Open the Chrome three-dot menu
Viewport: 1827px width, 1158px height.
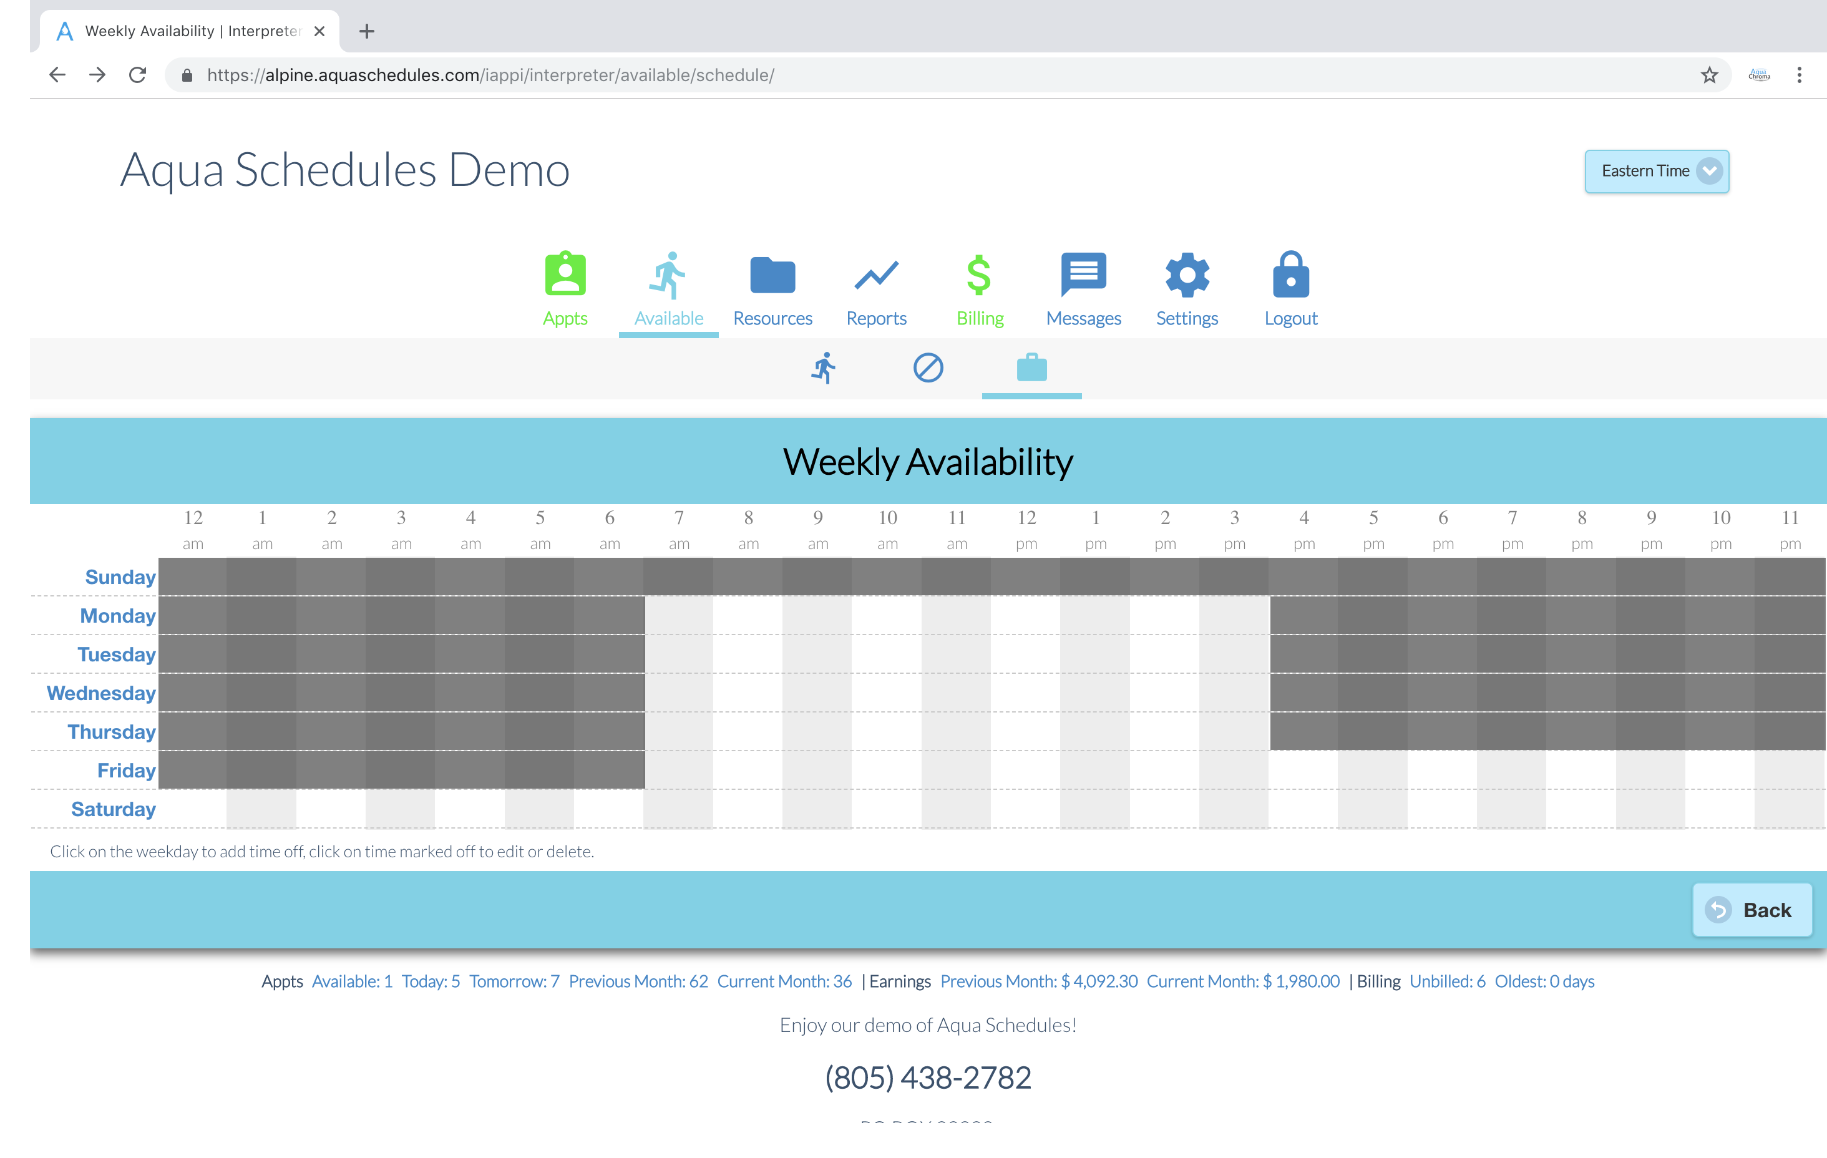pos(1799,74)
